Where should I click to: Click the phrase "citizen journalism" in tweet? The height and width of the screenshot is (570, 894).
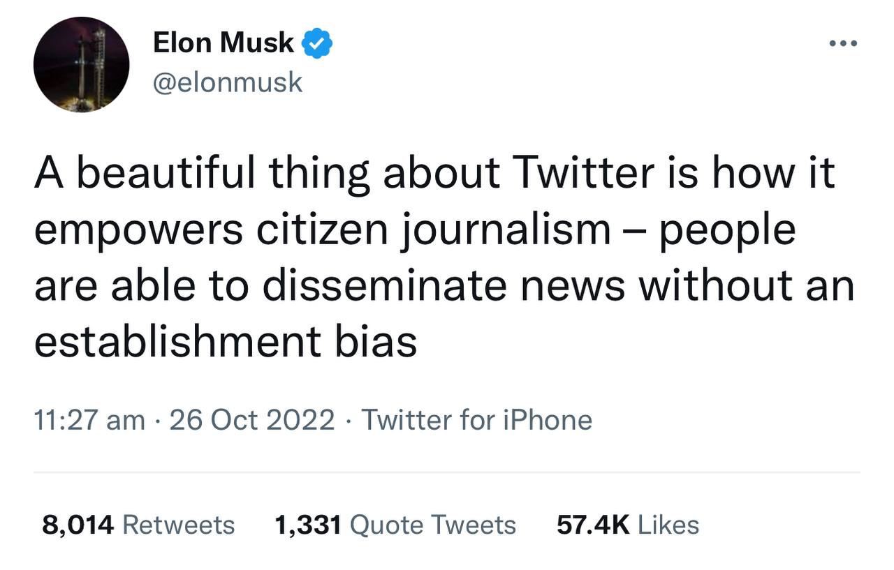click(x=433, y=230)
